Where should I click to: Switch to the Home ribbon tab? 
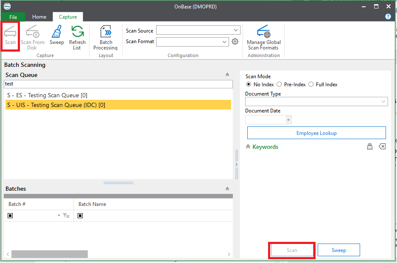coord(39,17)
